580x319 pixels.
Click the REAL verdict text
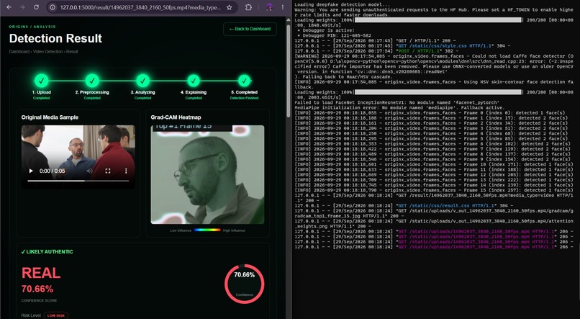coord(41,273)
